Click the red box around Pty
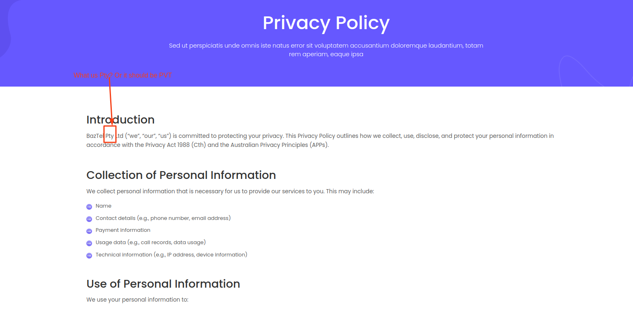Image resolution: width=633 pixels, height=309 pixels. (x=110, y=135)
